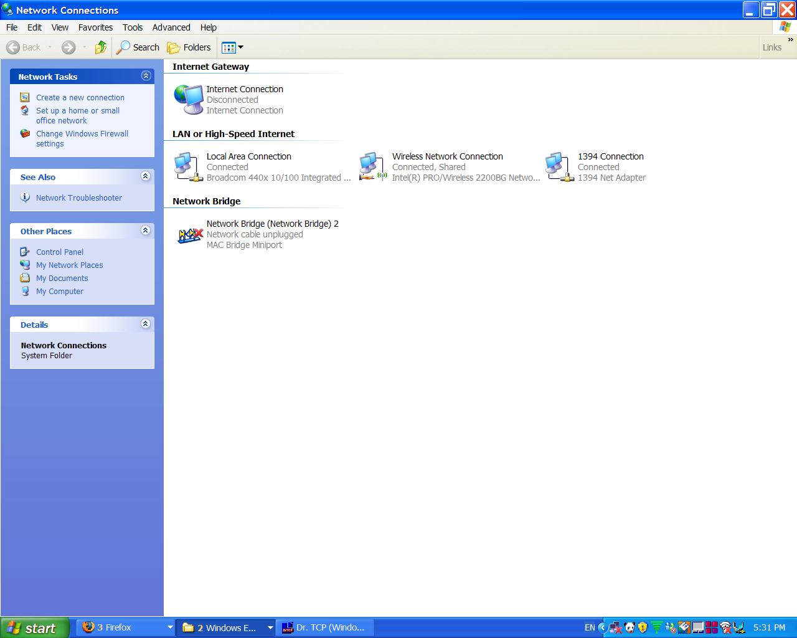Go to My Network Places link

pyautogui.click(x=70, y=265)
